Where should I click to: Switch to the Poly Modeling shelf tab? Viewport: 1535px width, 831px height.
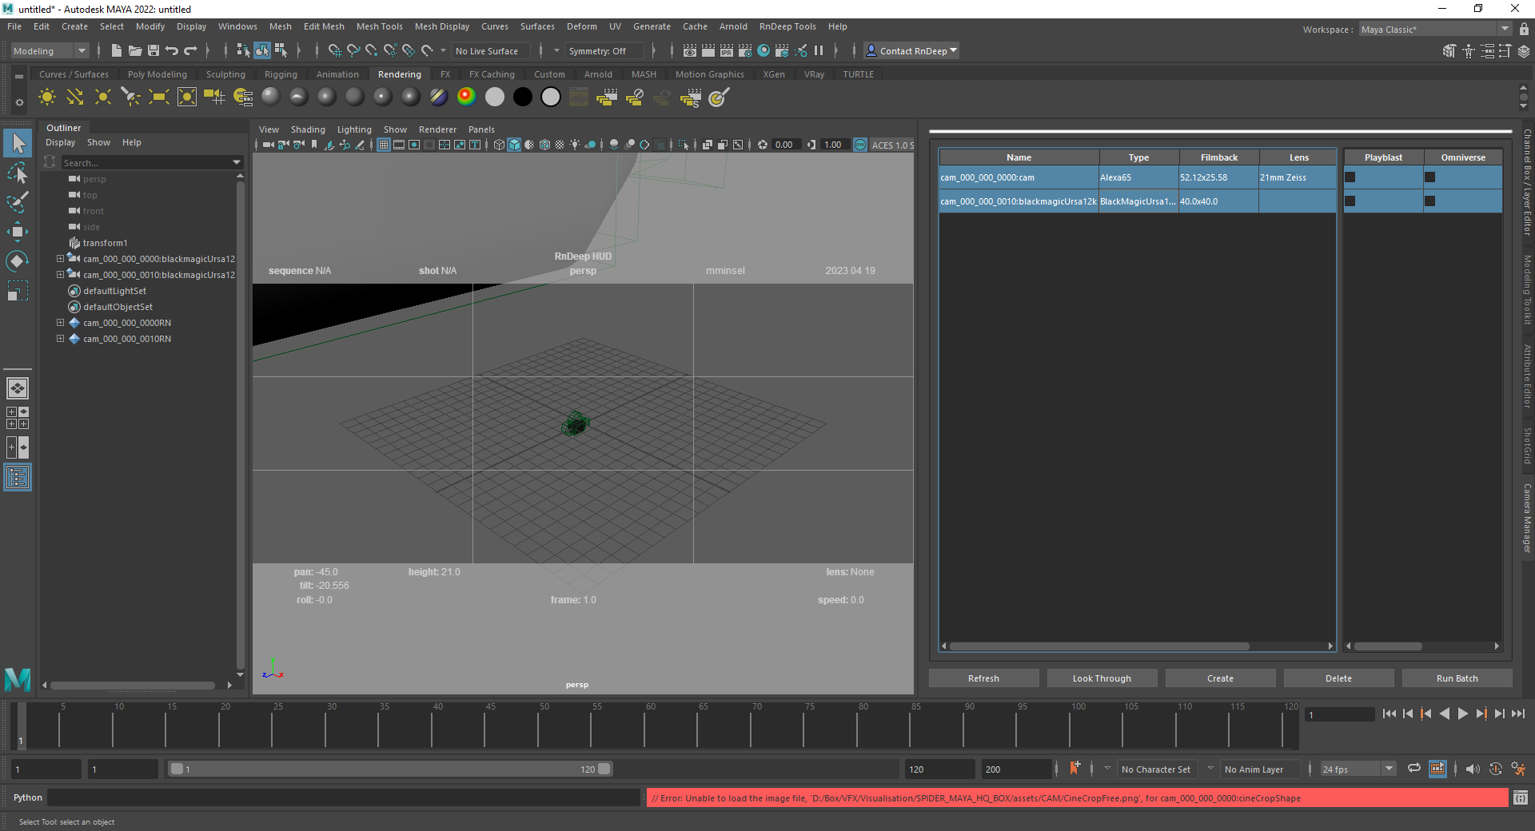(x=157, y=74)
